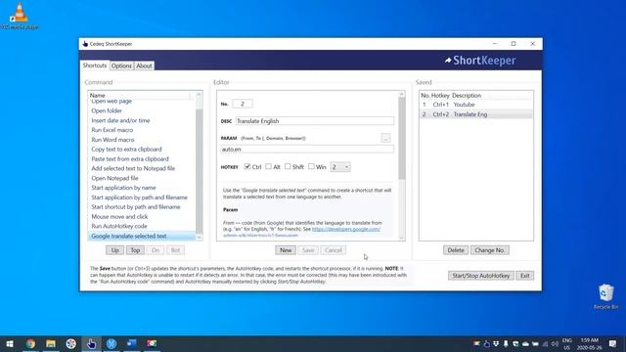
Task: Switch to the Shortcuts tab
Action: pyautogui.click(x=95, y=66)
